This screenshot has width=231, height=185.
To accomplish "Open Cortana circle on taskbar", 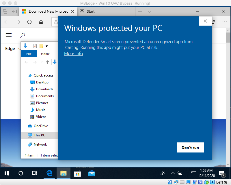I will pos(21,173).
